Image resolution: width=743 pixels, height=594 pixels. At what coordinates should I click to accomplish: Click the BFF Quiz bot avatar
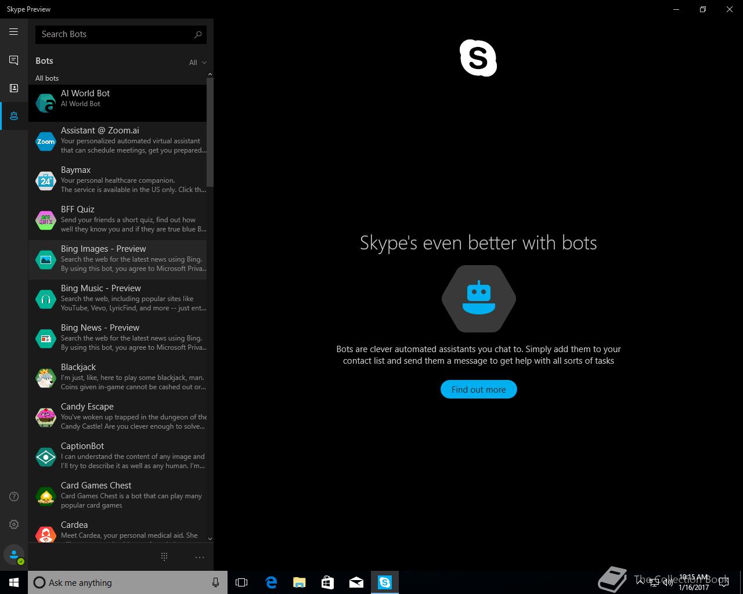click(46, 220)
